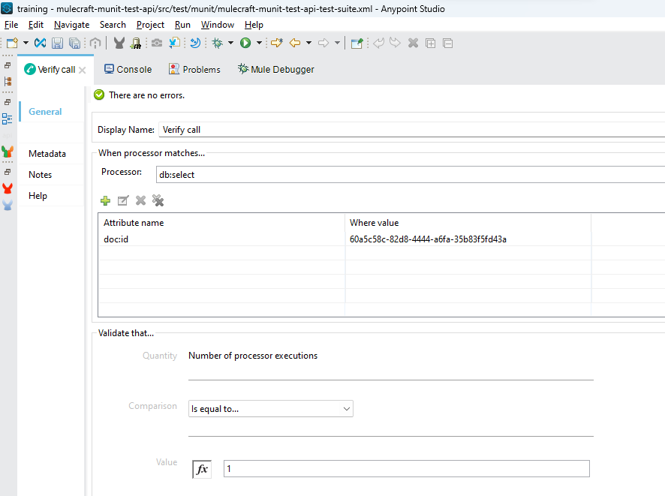The image size is (665, 496).
Task: Switch to the Console tab
Action: click(128, 70)
